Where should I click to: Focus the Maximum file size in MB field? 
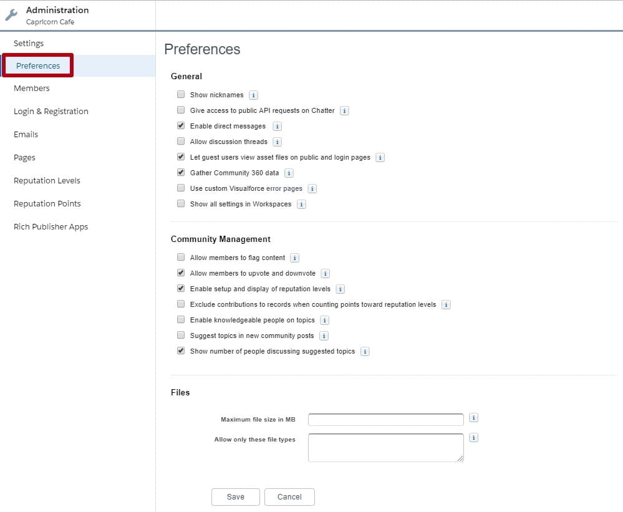click(x=386, y=420)
